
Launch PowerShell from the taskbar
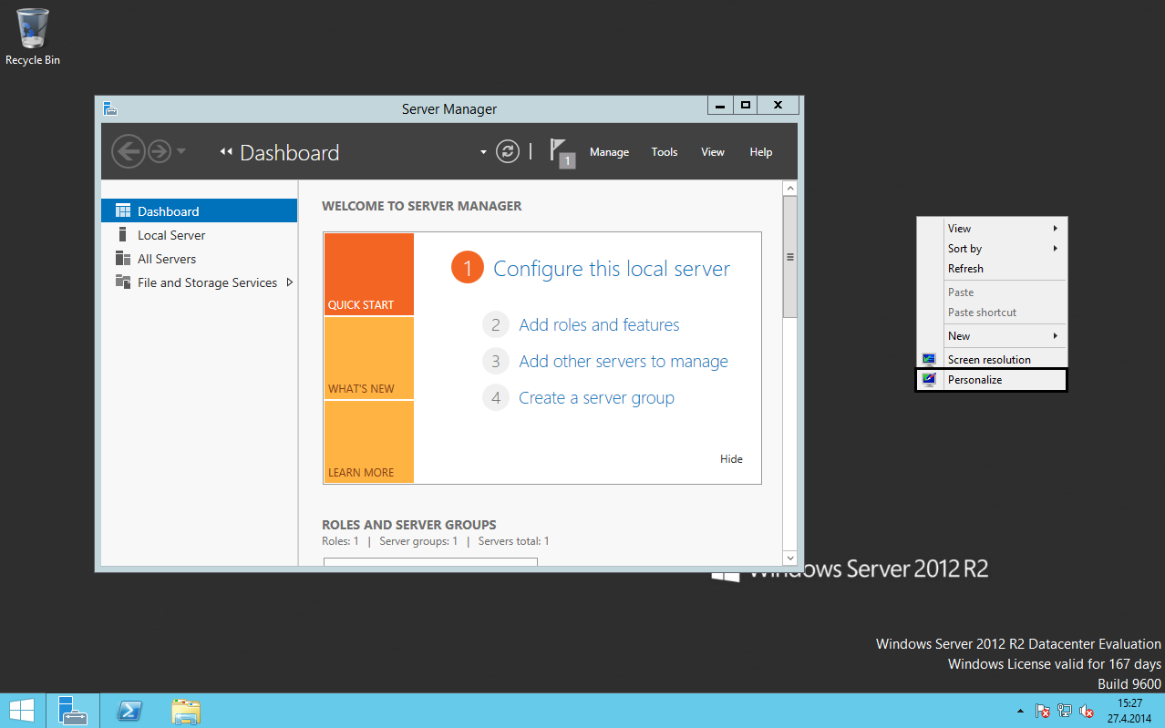[x=129, y=711]
